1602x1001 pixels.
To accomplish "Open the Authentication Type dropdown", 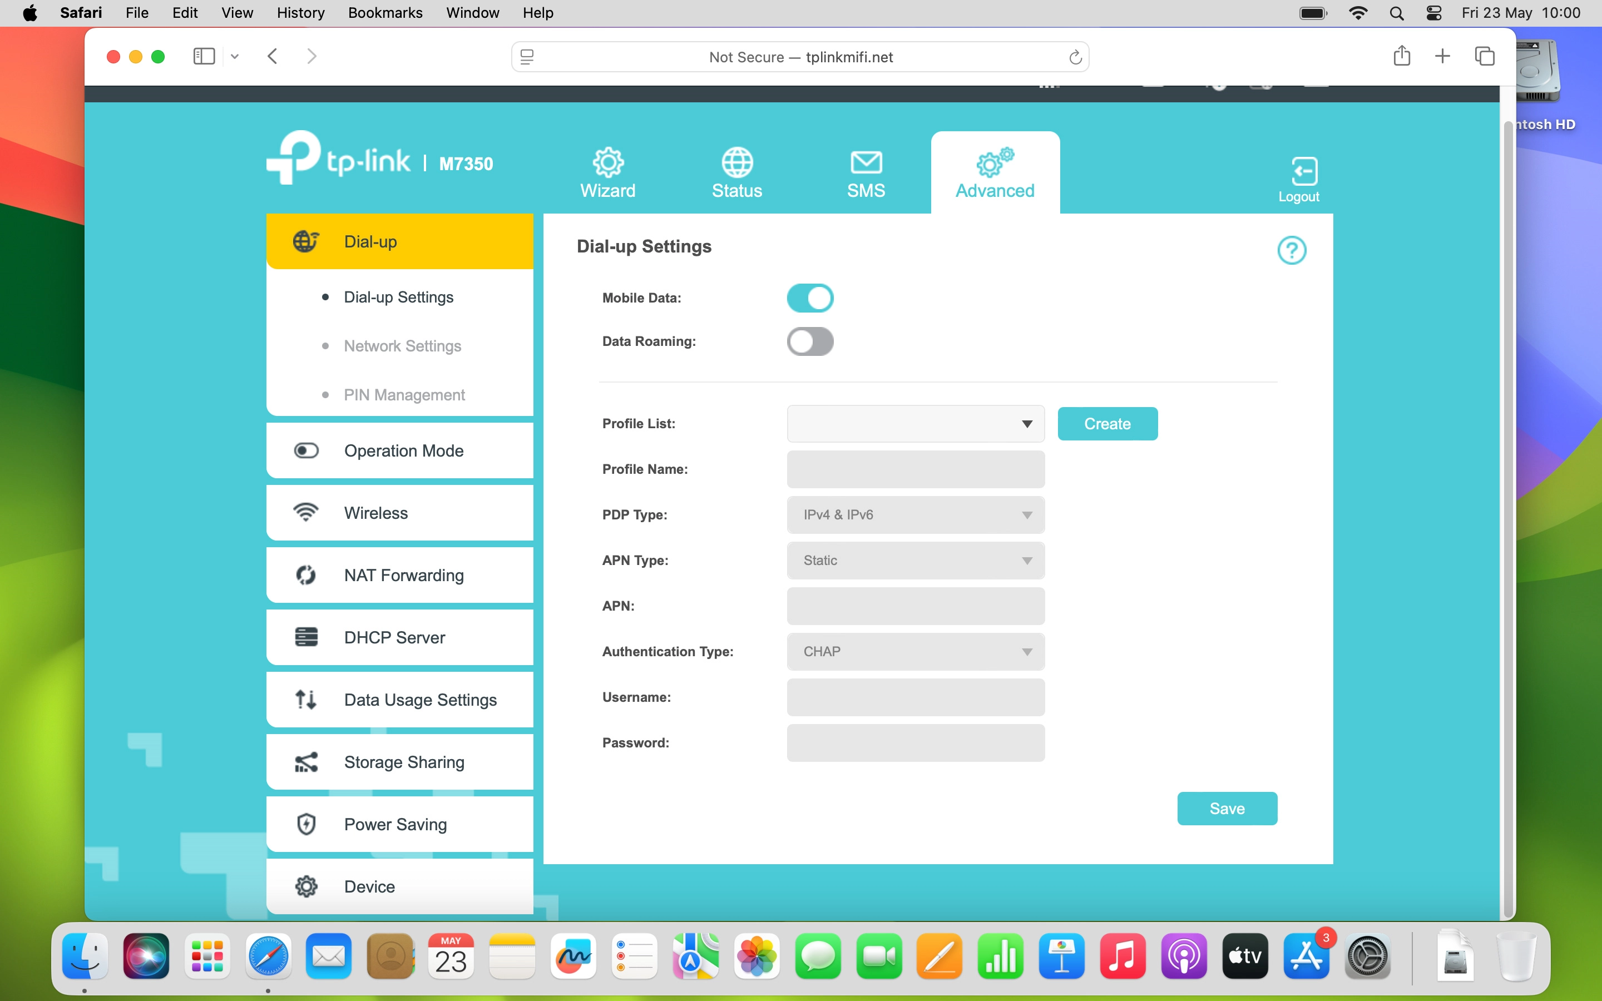I will (915, 651).
